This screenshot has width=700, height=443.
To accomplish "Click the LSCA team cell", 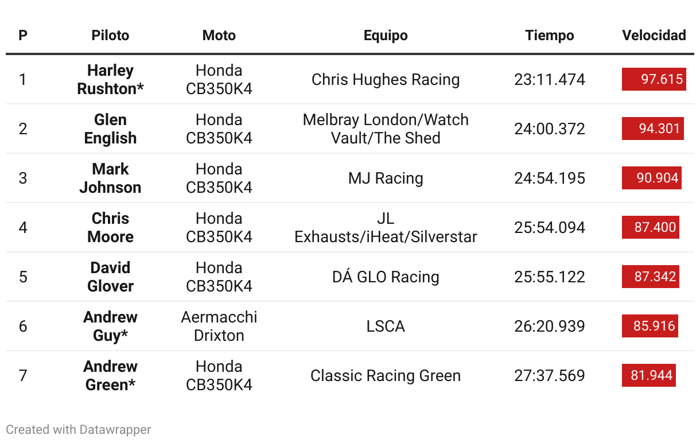I will pyautogui.click(x=386, y=326).
